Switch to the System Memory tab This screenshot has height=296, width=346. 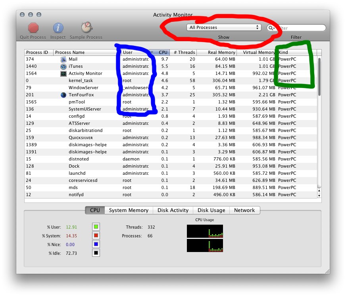click(129, 210)
